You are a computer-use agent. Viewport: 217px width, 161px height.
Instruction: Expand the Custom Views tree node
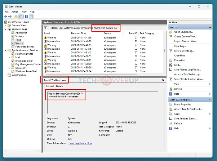coord(5,26)
